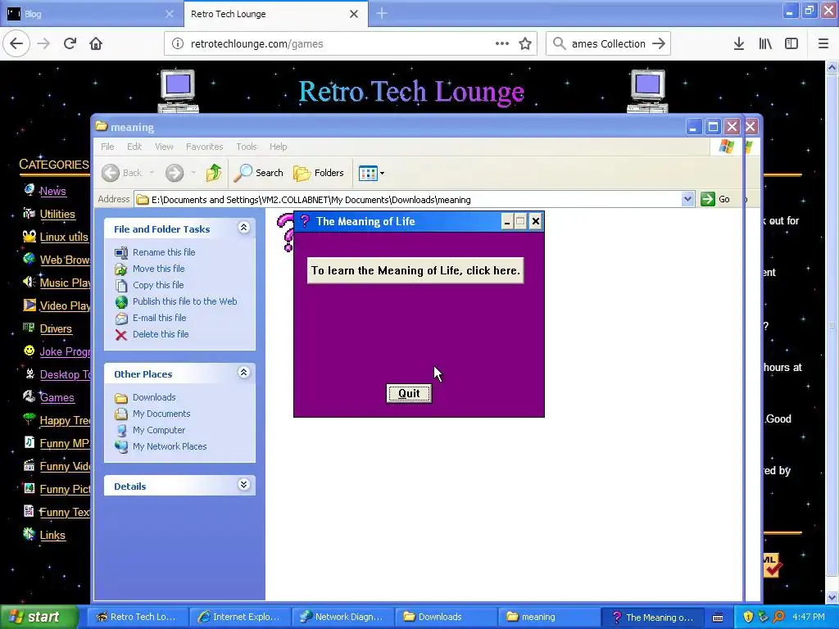Click the browser search field
The image size is (839, 629).
(x=608, y=44)
